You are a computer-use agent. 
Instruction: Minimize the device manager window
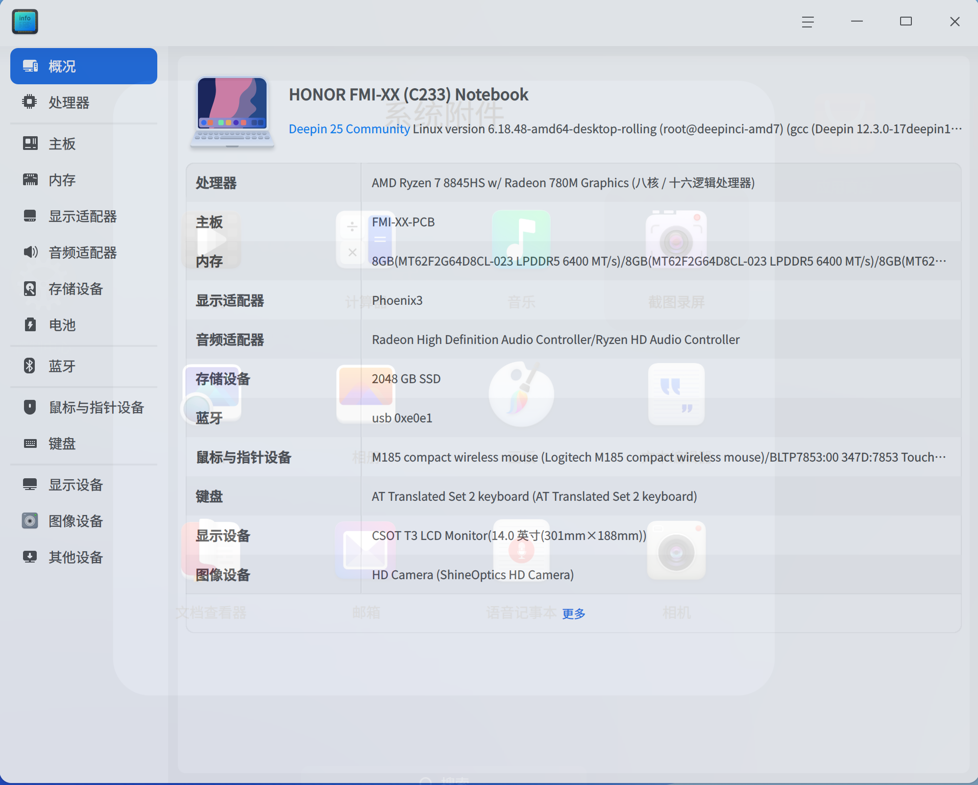click(857, 22)
